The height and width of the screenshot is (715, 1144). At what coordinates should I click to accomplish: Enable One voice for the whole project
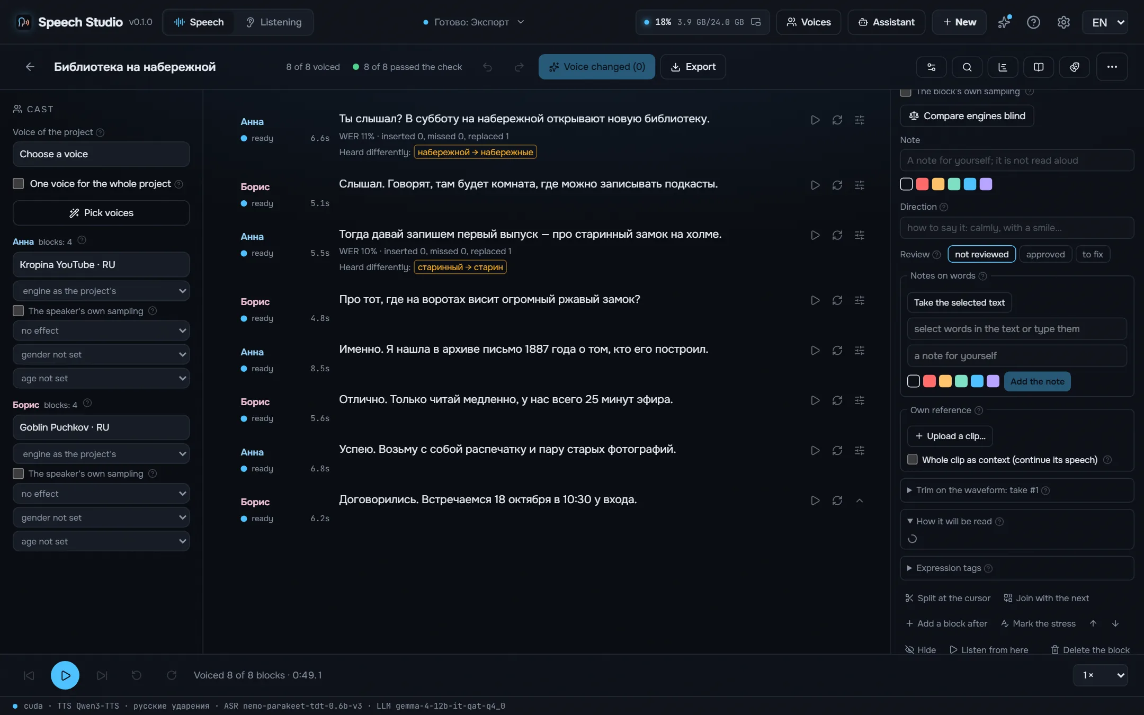tap(19, 184)
